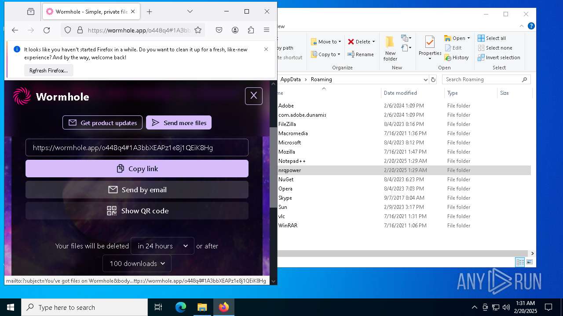Screen dimensions: 563x316
Task: Open the '100 downloads' dropdown
Action: (137, 263)
